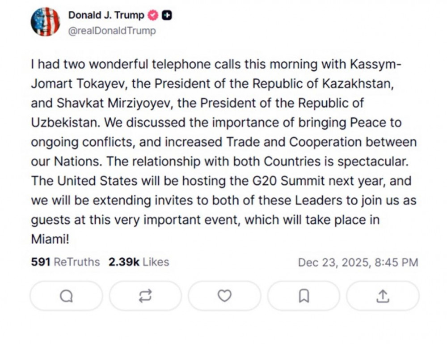Toggle the like heart on the post
The width and height of the screenshot is (447, 344).
tap(224, 296)
